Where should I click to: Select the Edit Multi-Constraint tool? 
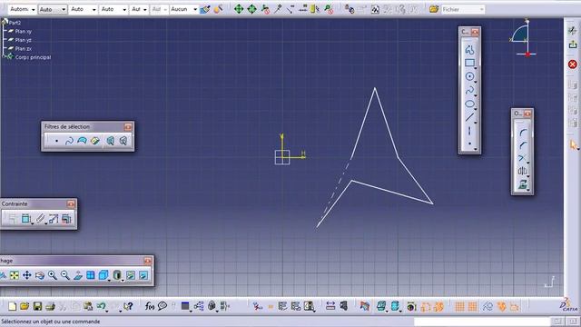tap(66, 219)
